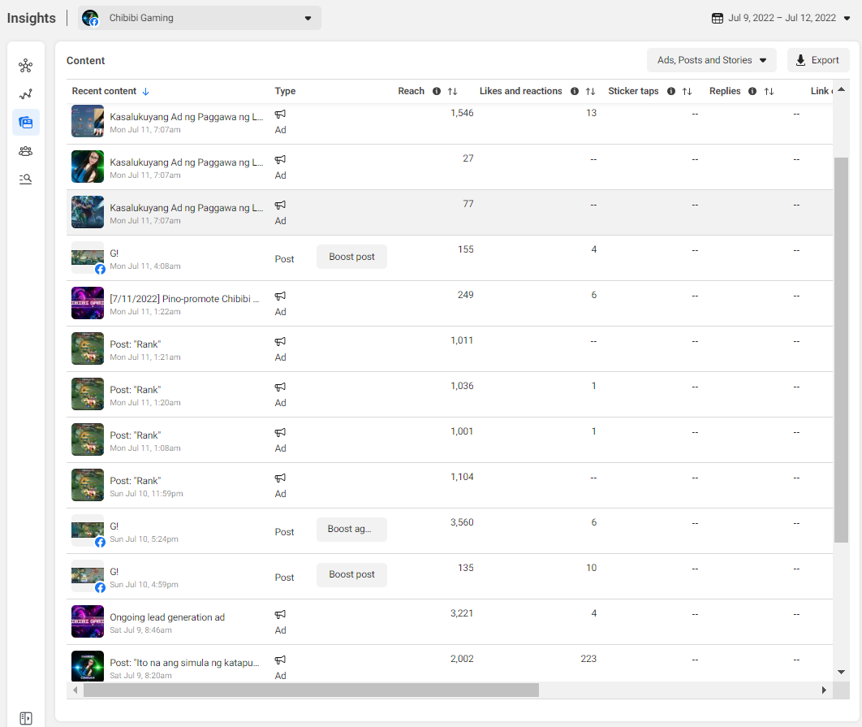Click megaphone ad icon on 1,546 reach row
Screen dimensions: 862x727
[x=280, y=114]
